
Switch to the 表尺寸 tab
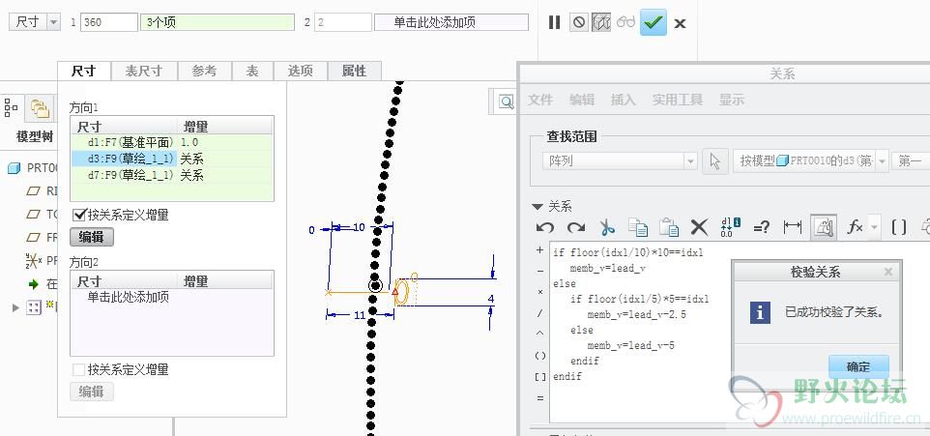click(x=144, y=72)
